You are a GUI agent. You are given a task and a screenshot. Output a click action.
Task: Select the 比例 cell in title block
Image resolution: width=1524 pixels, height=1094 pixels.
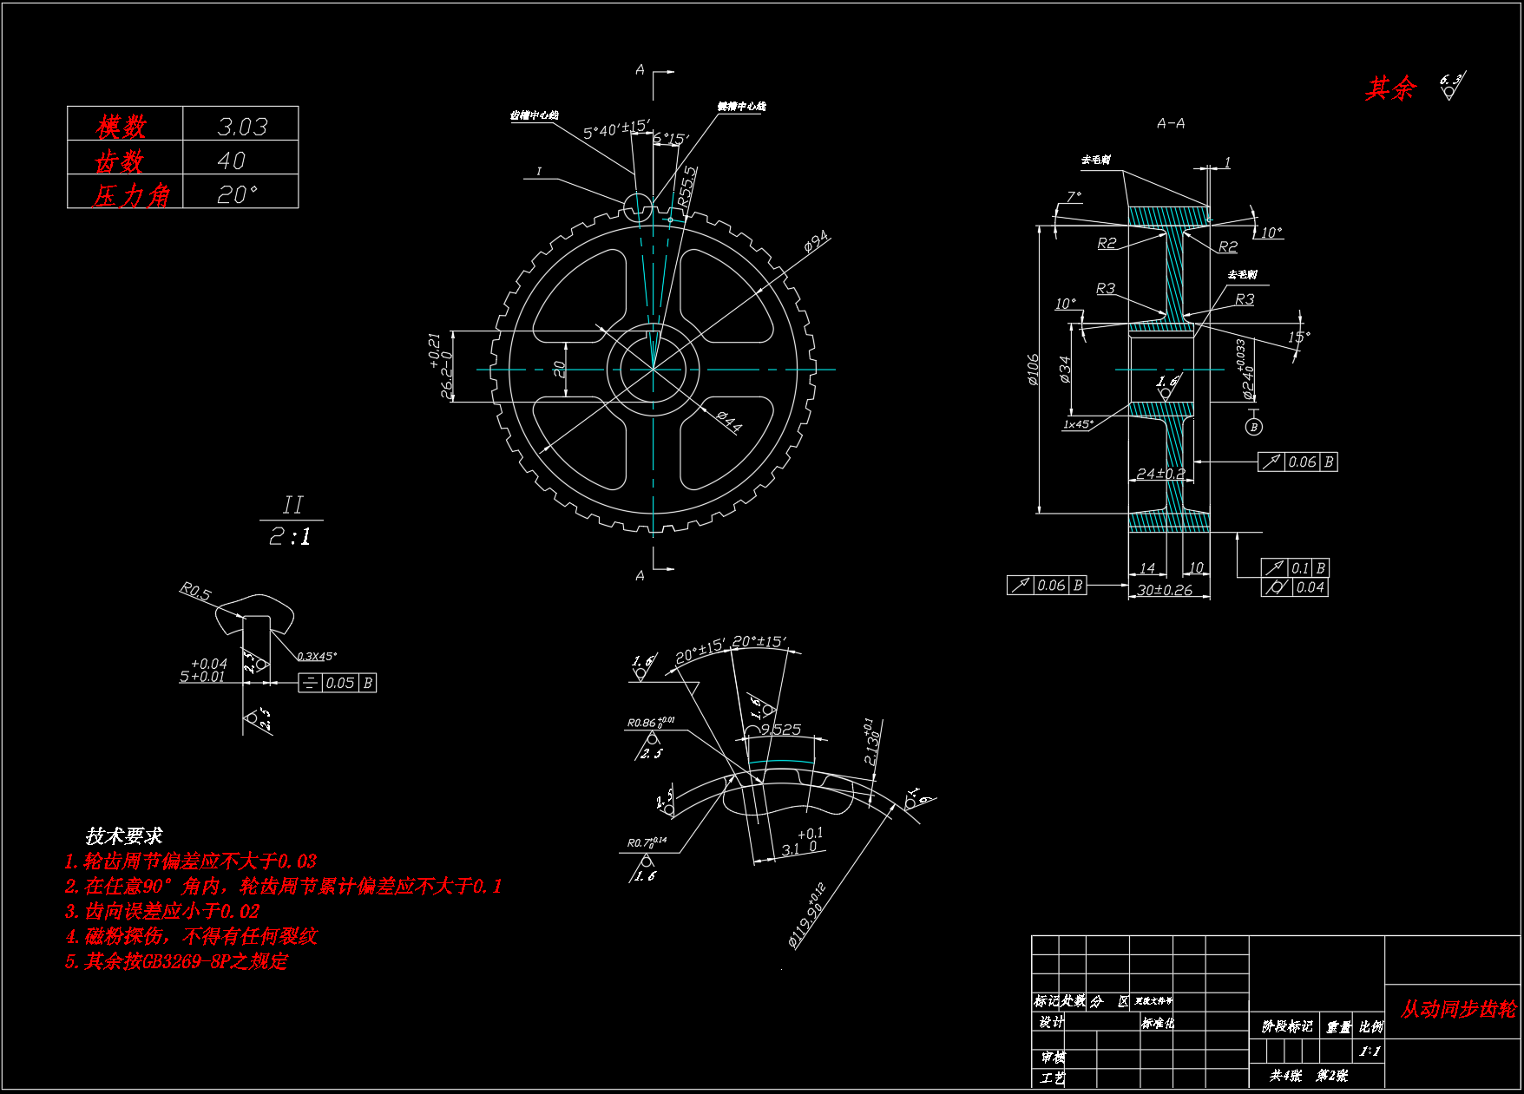point(1371,1026)
